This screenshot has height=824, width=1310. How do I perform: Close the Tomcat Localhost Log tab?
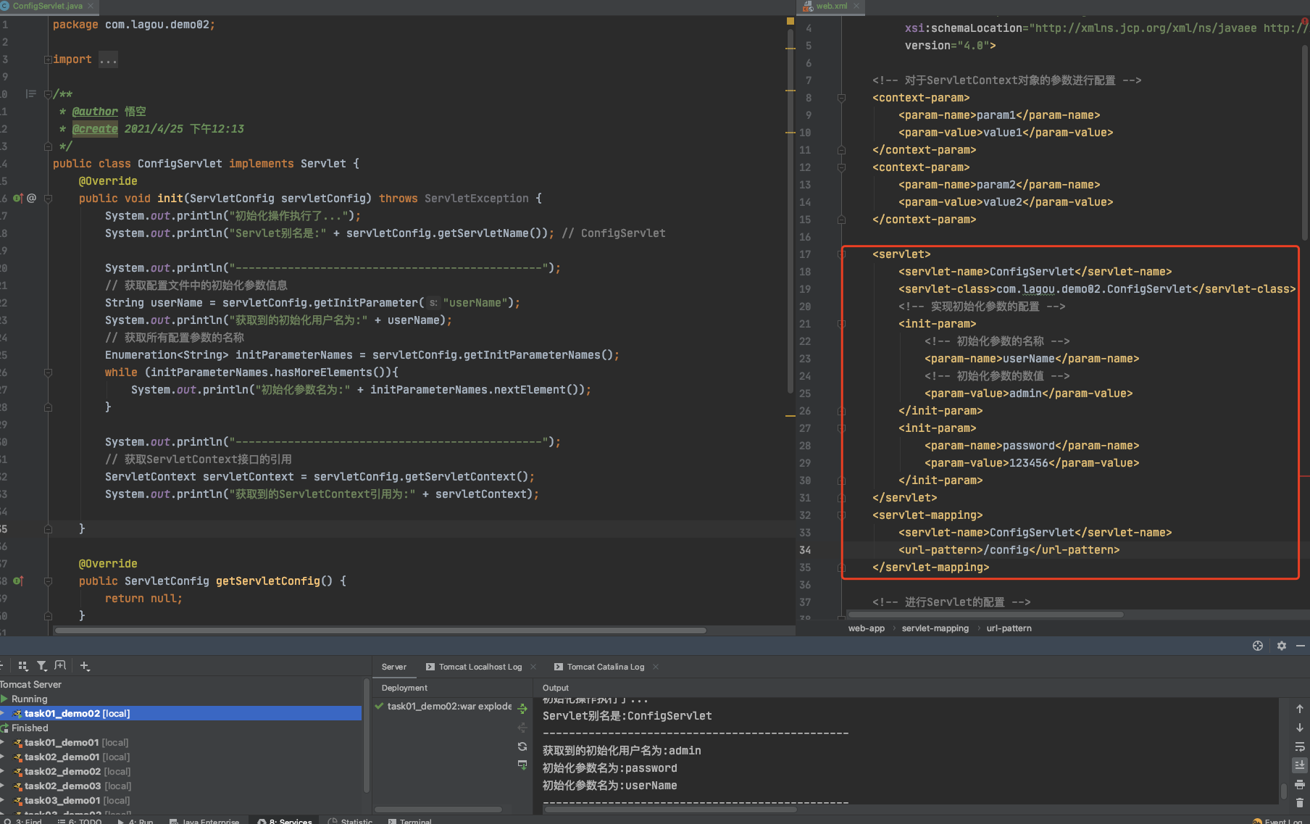click(x=533, y=667)
